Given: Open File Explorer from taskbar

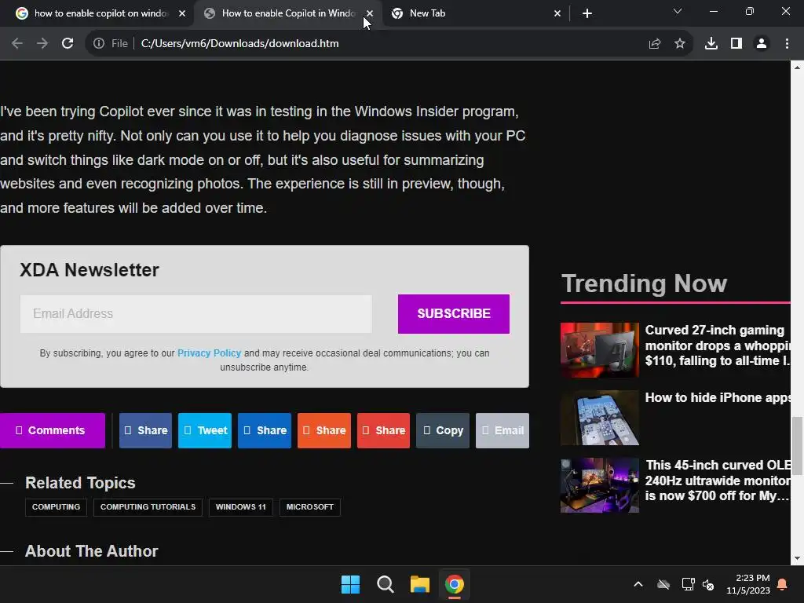Looking at the screenshot, I should click(420, 584).
